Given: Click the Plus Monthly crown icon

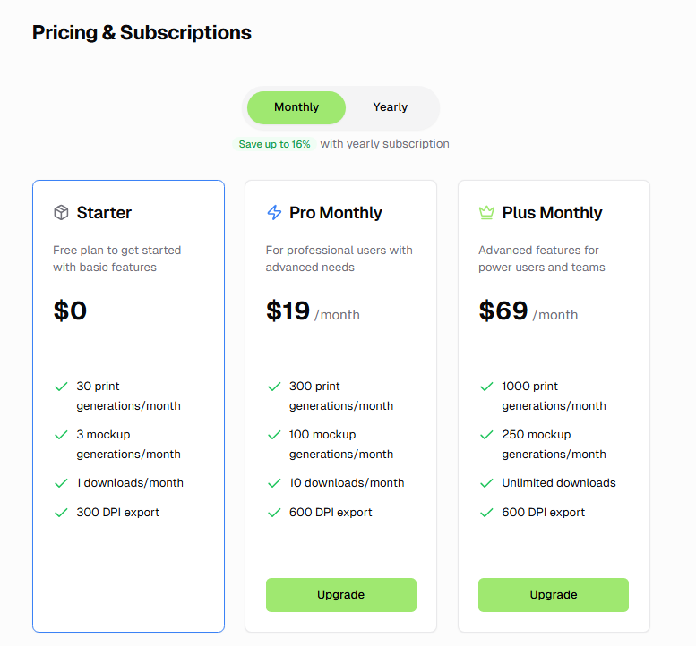Looking at the screenshot, I should 487,212.
